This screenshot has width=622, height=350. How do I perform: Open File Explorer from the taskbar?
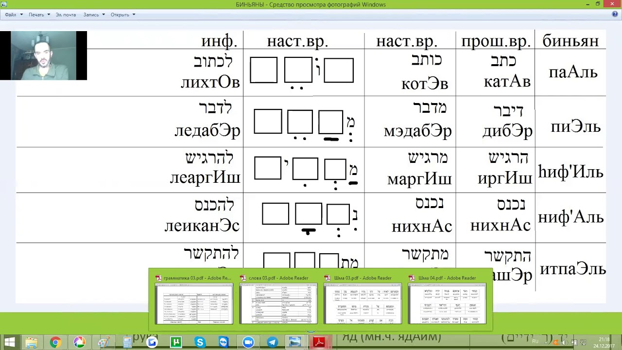[32, 342]
